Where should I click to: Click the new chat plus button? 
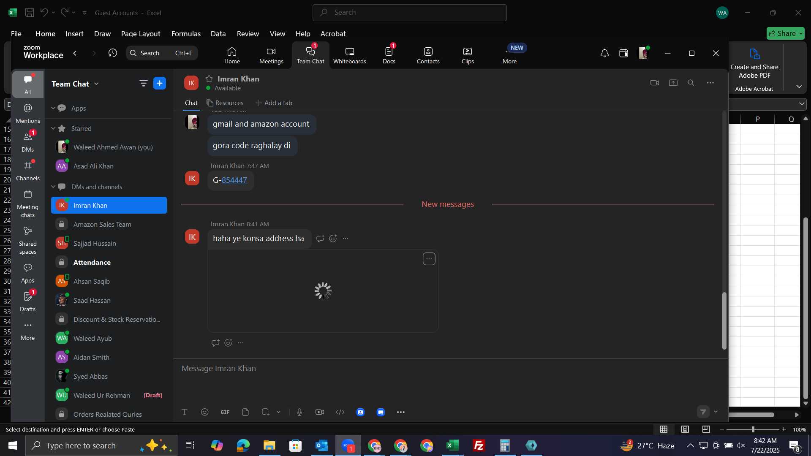coord(160,84)
